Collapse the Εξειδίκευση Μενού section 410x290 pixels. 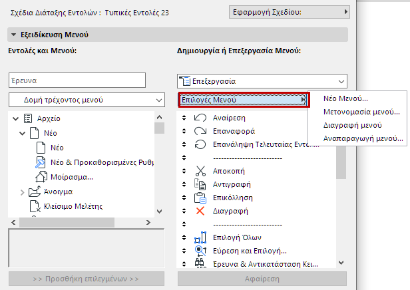13,35
